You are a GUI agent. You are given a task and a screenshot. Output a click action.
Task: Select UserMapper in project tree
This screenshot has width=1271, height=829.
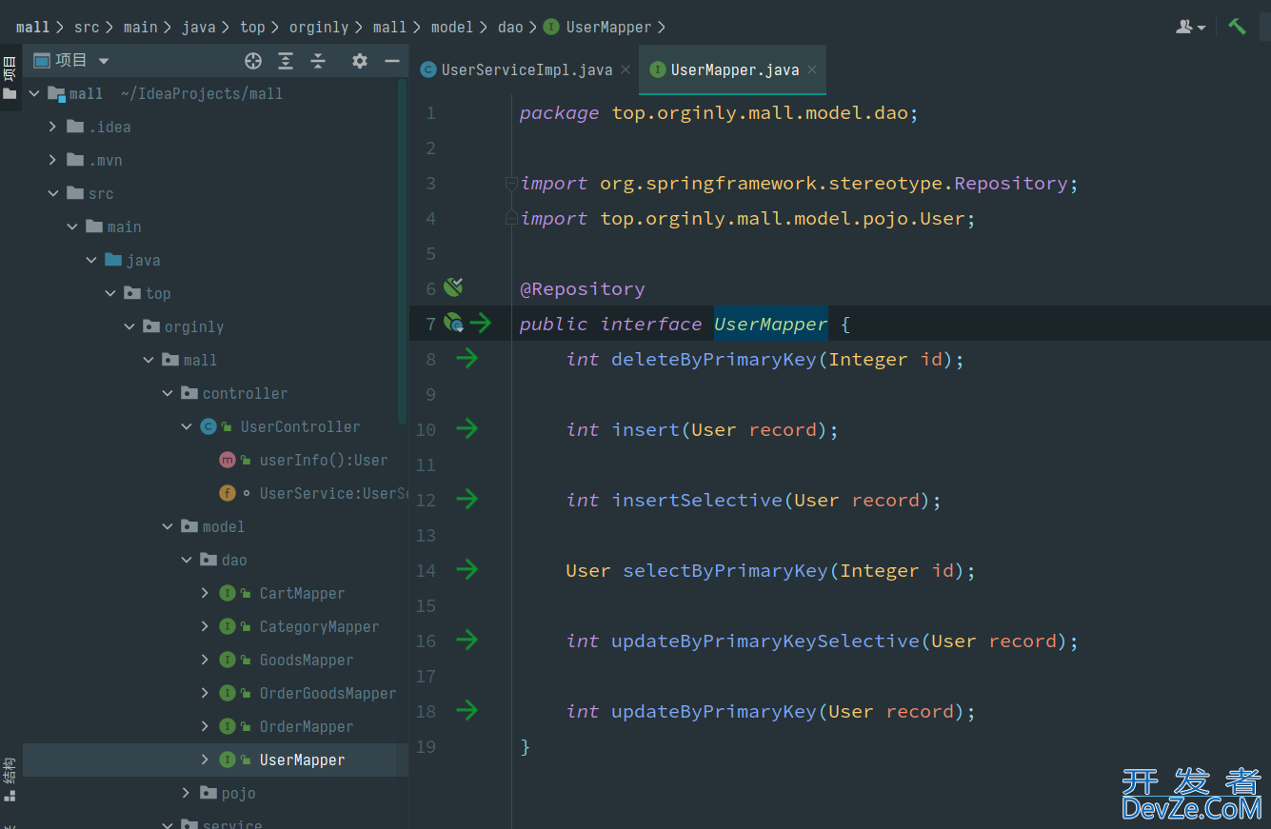coord(302,760)
